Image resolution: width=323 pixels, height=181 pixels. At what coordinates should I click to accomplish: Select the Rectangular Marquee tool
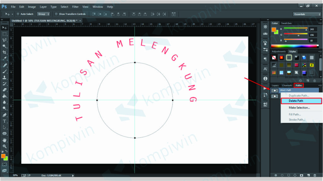point(4,34)
